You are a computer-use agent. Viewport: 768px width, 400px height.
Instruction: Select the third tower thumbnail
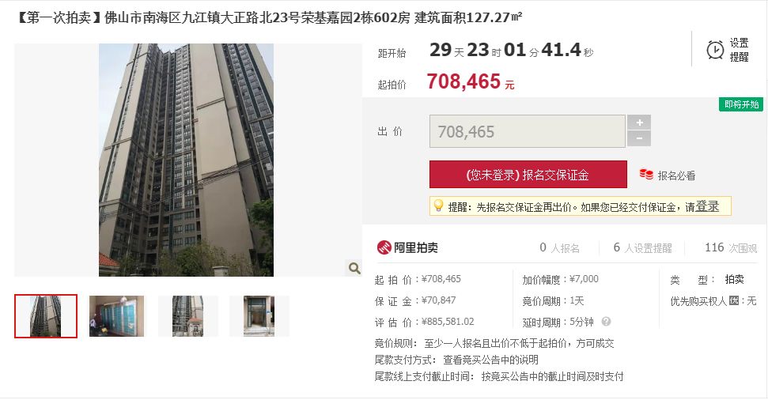click(187, 315)
